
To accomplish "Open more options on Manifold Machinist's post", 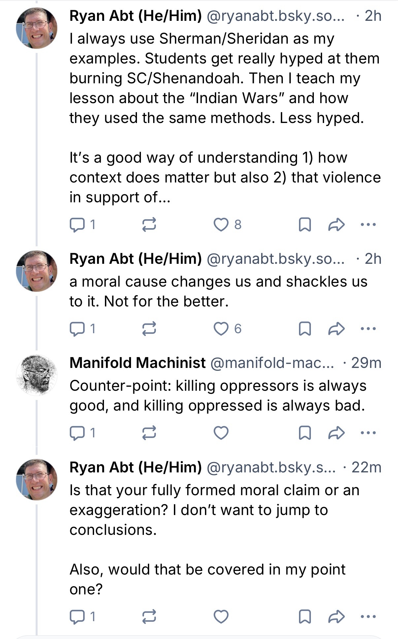I will tap(368, 433).
